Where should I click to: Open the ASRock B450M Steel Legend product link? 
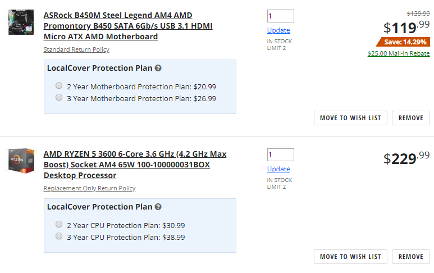[128, 26]
